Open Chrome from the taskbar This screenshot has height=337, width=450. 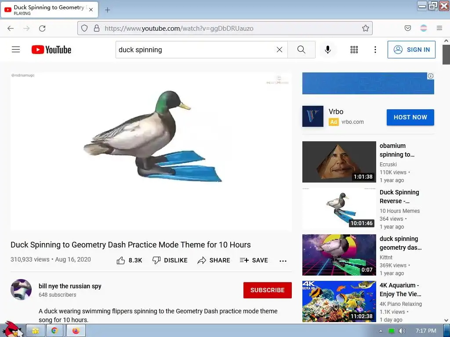point(54,331)
